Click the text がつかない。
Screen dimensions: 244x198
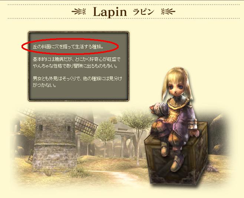click(x=44, y=85)
